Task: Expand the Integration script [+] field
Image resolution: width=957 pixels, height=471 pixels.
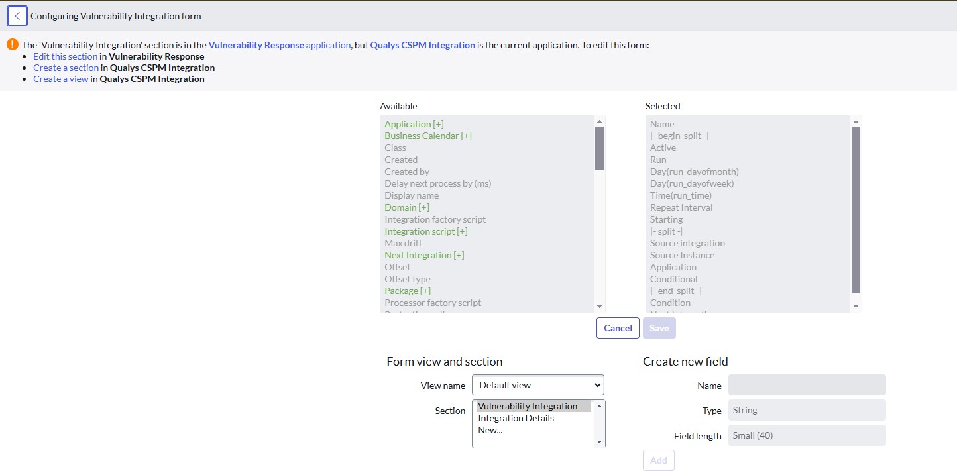Action: pyautogui.click(x=426, y=231)
